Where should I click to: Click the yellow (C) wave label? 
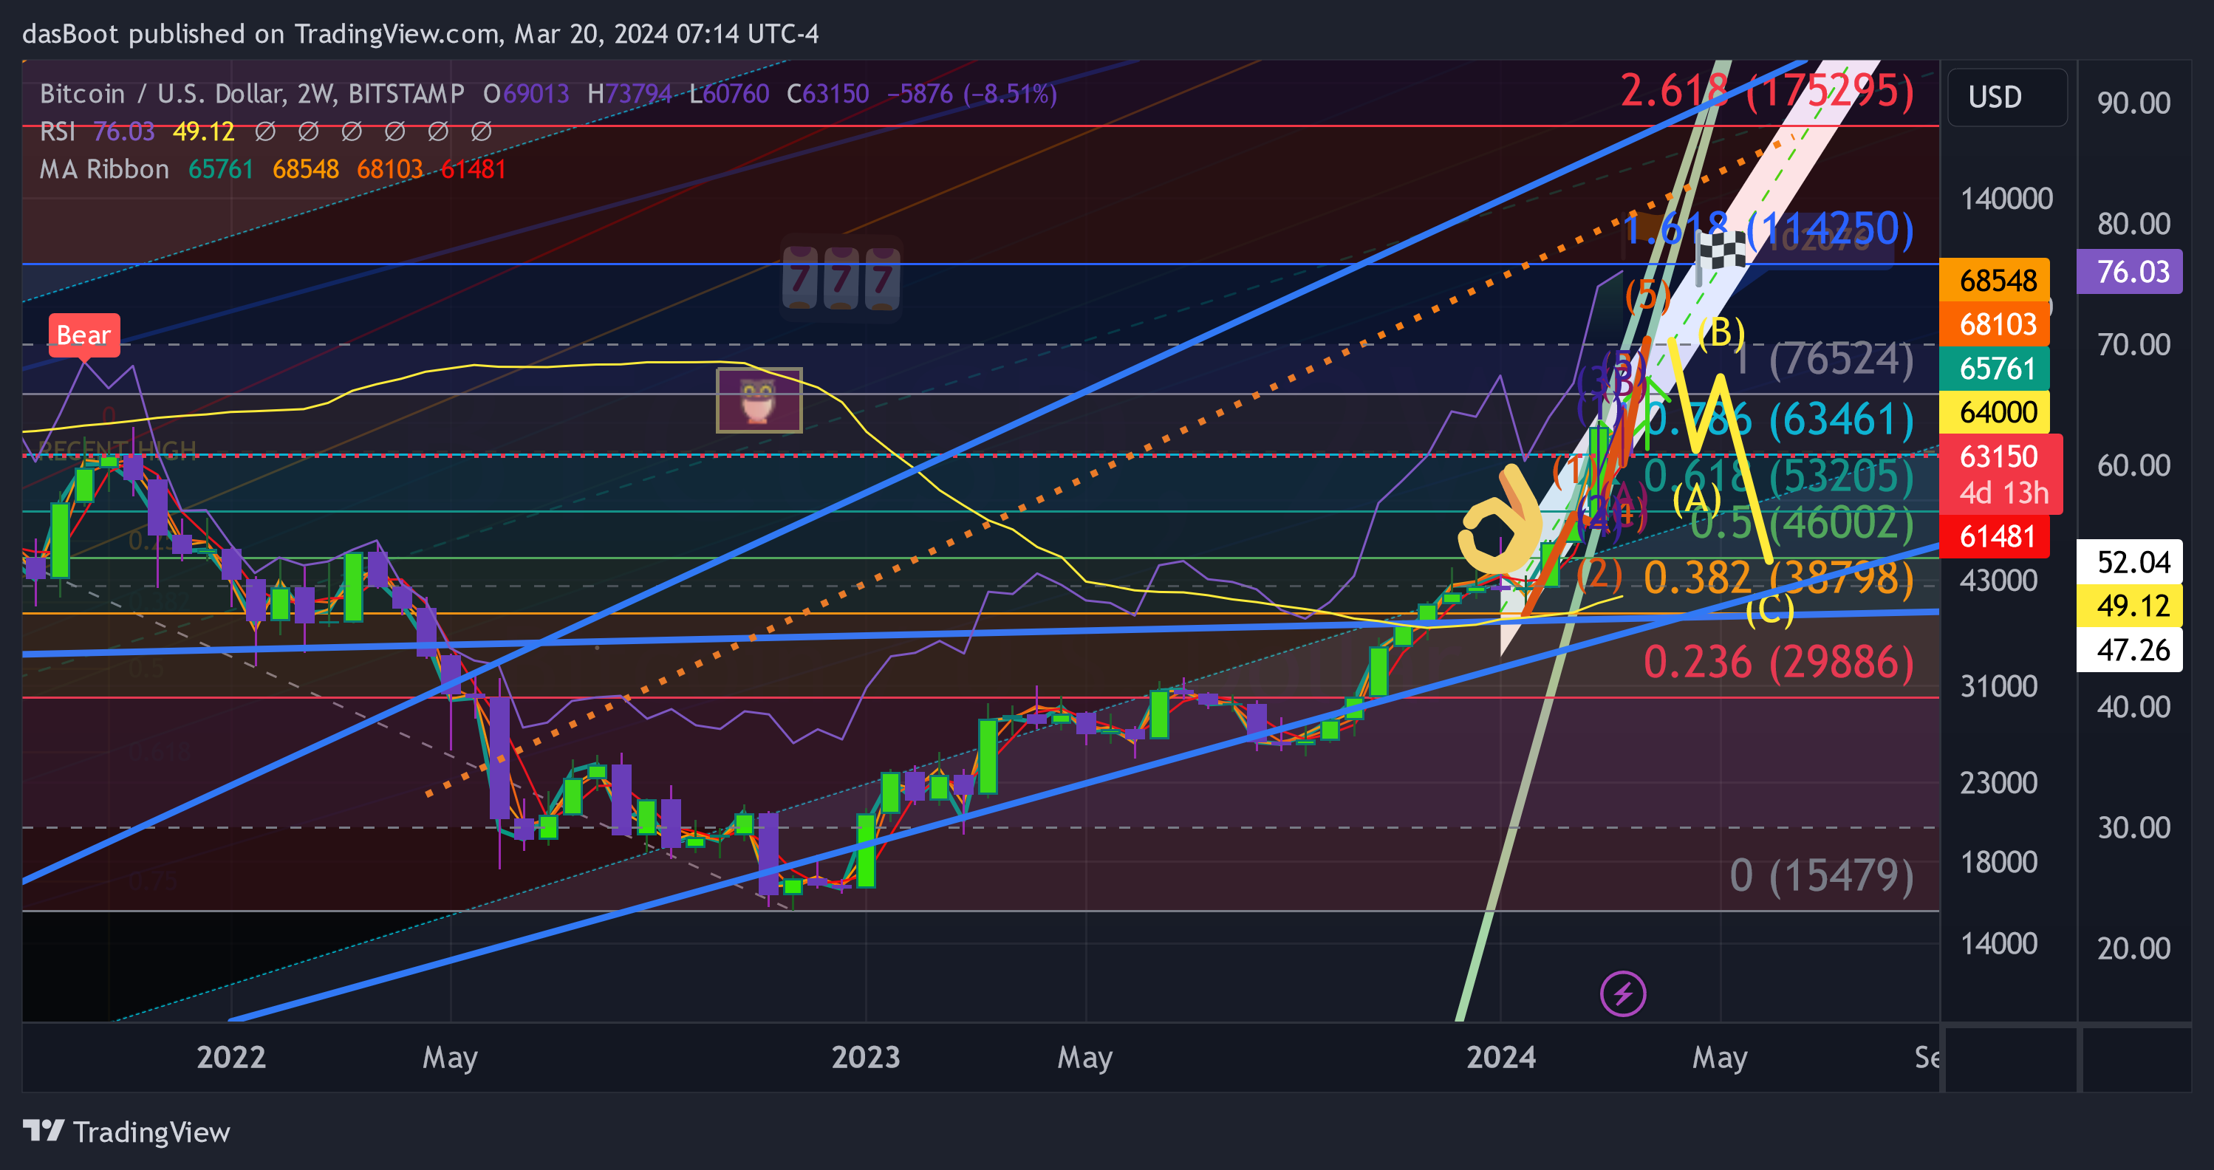pyautogui.click(x=1771, y=610)
